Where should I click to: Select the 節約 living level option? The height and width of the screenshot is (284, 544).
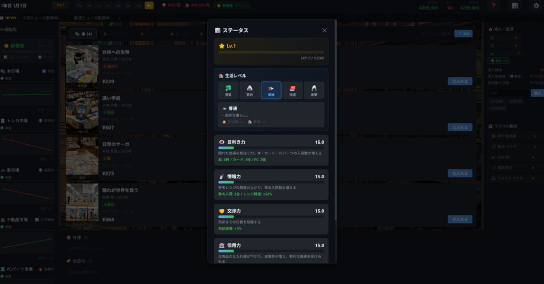click(x=249, y=91)
